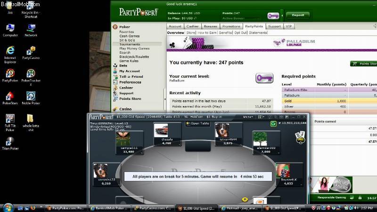Click the Windows Start orb
Viewport: 377px width, 212px height.
click(x=8, y=207)
